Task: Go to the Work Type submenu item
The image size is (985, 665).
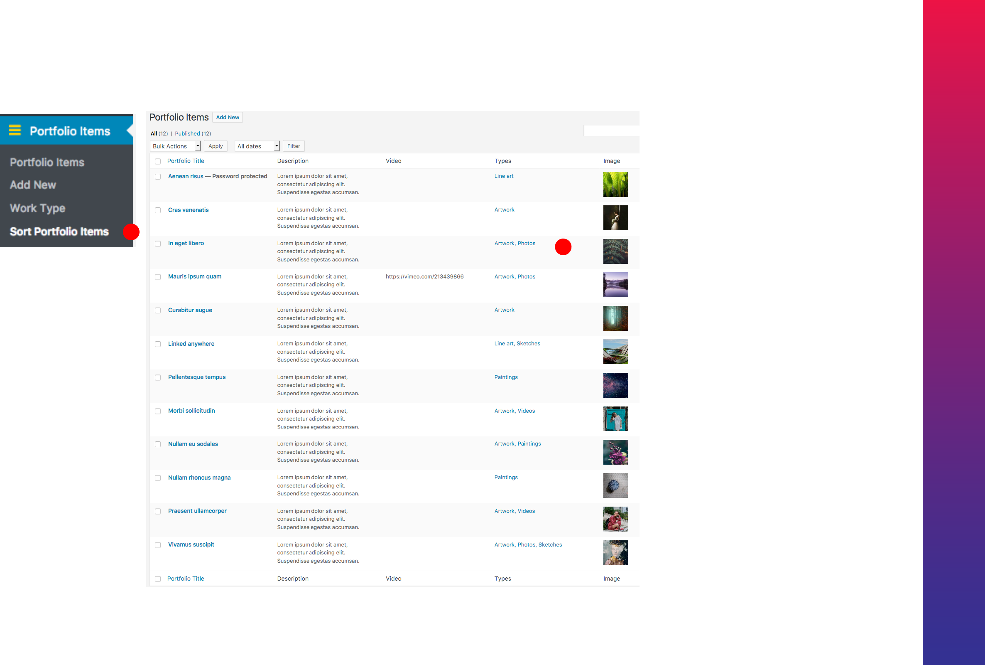Action: [37, 208]
